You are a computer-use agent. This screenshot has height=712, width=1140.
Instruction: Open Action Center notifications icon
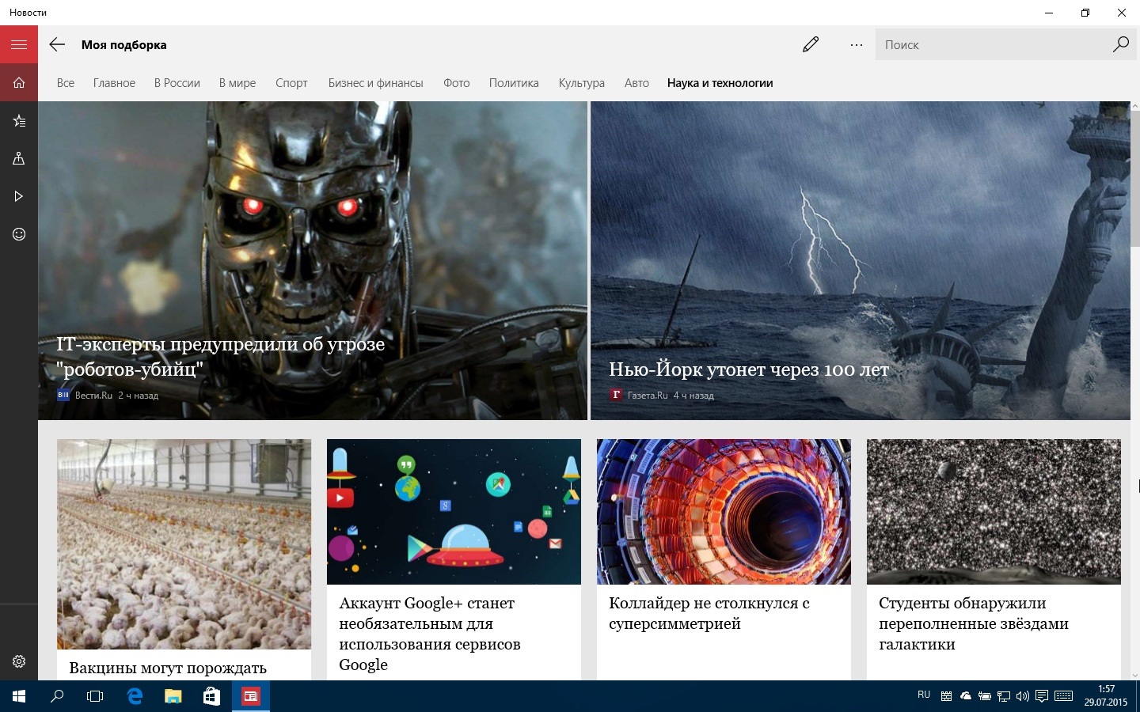click(1042, 696)
